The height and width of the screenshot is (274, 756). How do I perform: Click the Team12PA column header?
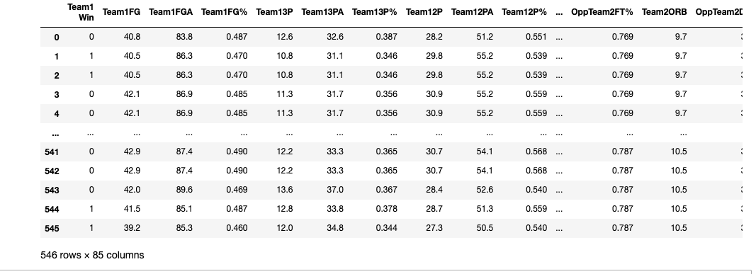pyautogui.click(x=473, y=12)
